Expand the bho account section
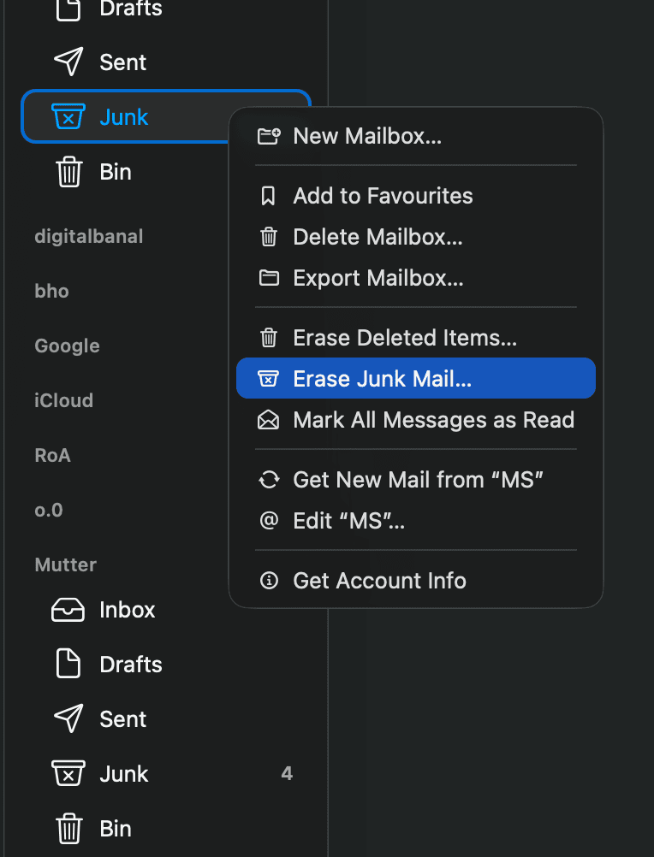 51,292
